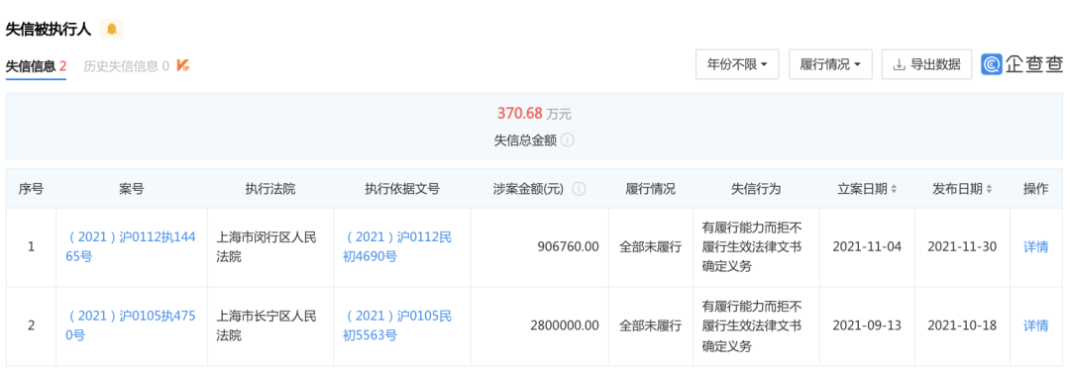The height and width of the screenshot is (372, 1070).
Task: Click info icon next to 涉案金额(元)
Action: click(580, 189)
